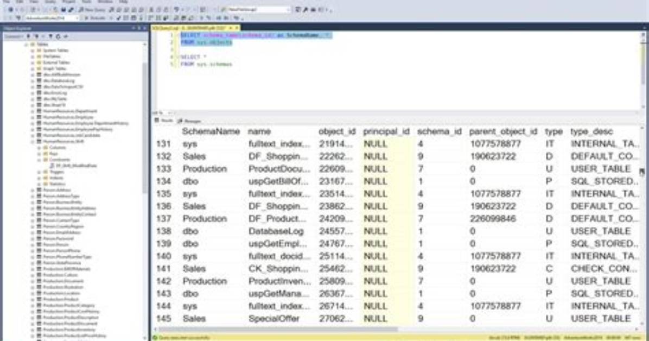Click the Production schema cell in row 133

205,169
